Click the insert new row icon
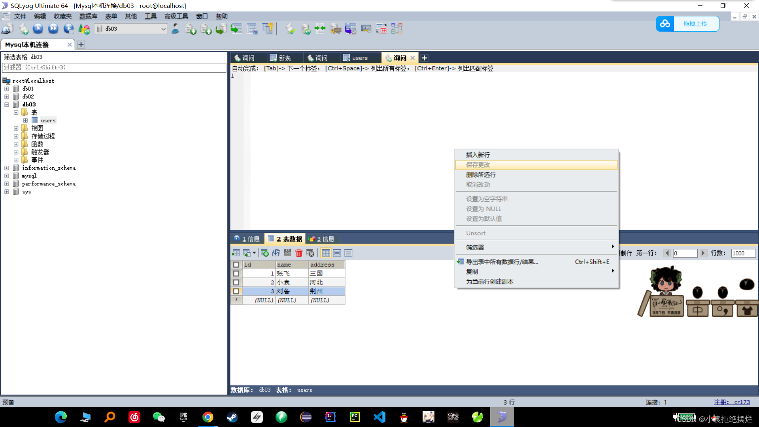Image resolution: width=759 pixels, height=427 pixels. (x=265, y=253)
